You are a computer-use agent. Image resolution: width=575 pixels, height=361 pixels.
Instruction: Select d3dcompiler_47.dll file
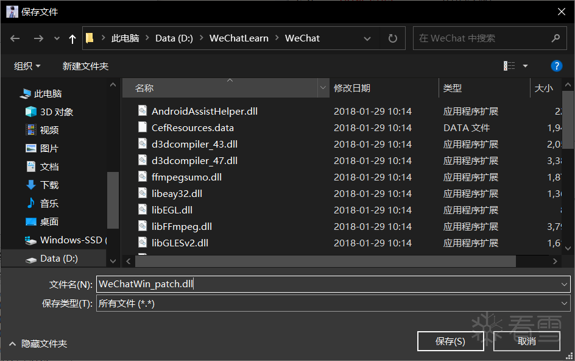click(194, 161)
